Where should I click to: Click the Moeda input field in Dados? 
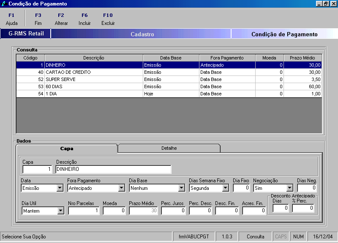pyautogui.click(x=114, y=211)
